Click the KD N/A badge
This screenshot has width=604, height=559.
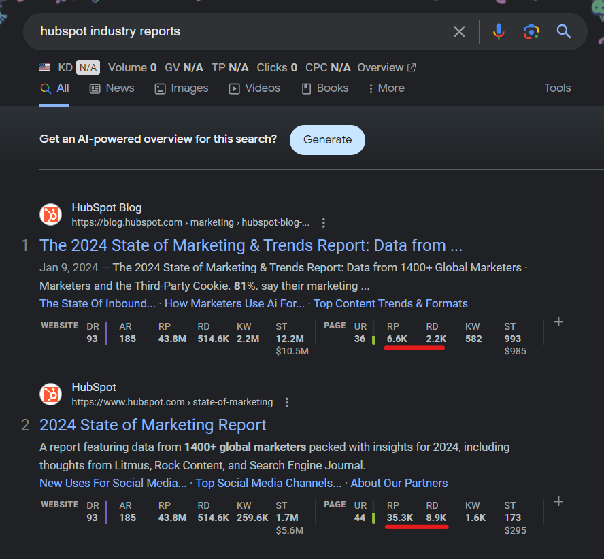click(88, 68)
